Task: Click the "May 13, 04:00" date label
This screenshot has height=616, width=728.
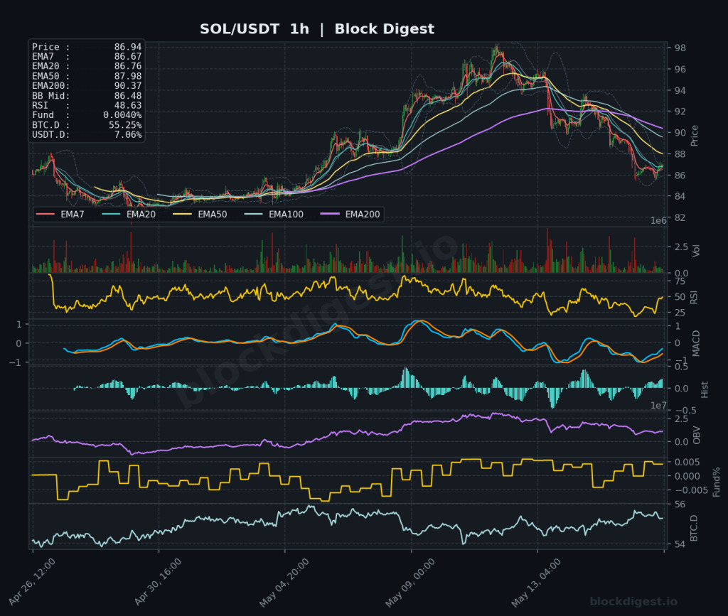Action: (x=536, y=583)
